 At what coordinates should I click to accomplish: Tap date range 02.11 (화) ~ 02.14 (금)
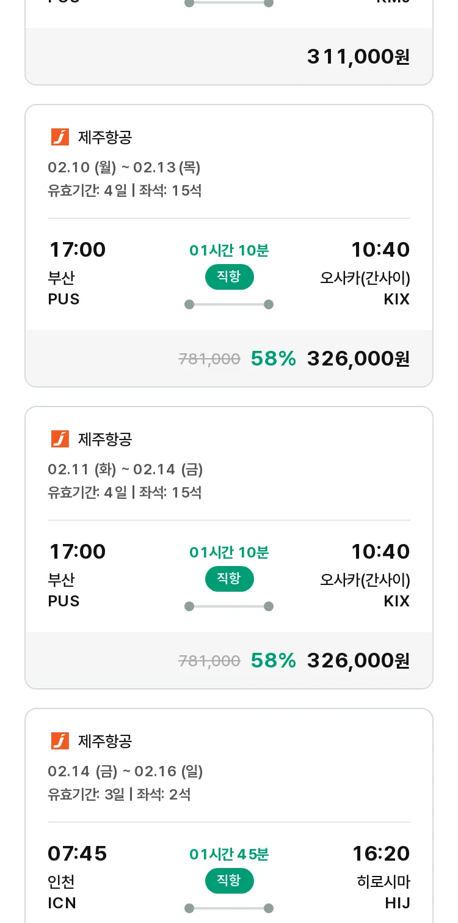(125, 469)
